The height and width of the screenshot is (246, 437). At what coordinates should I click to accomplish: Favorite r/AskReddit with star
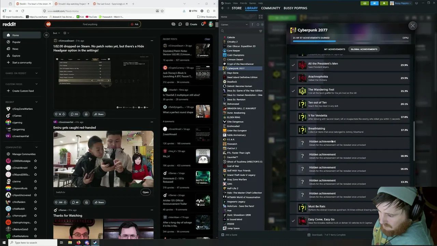click(36, 209)
